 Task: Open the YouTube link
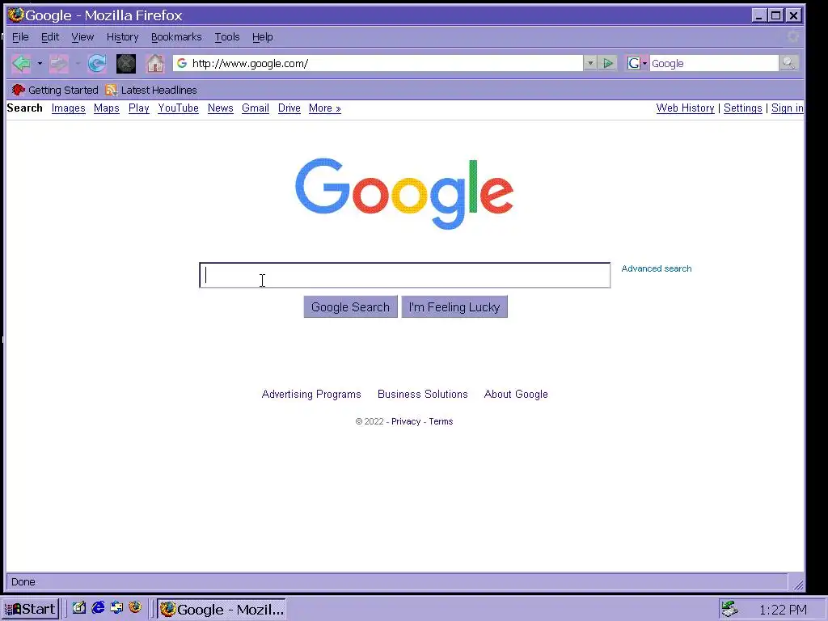point(179,108)
